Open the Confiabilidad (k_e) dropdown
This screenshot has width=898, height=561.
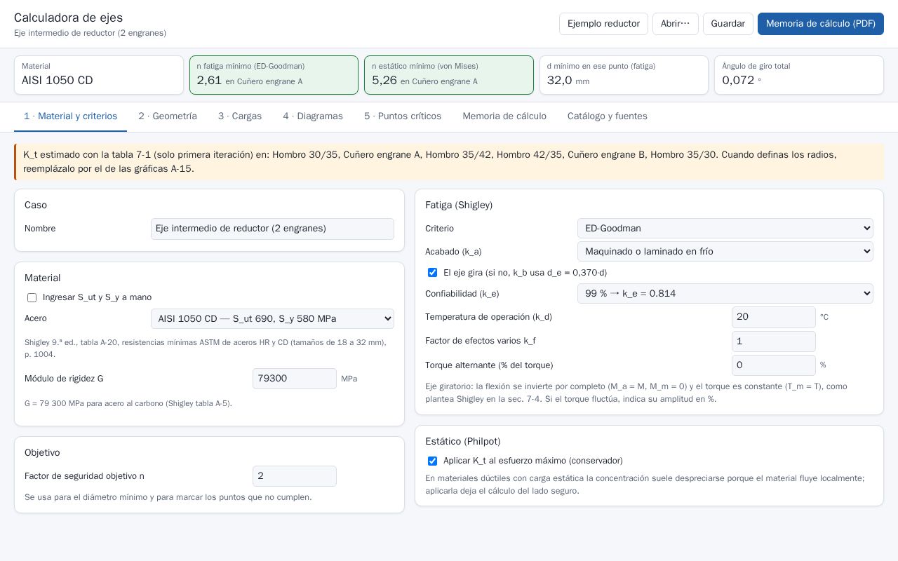click(x=725, y=294)
